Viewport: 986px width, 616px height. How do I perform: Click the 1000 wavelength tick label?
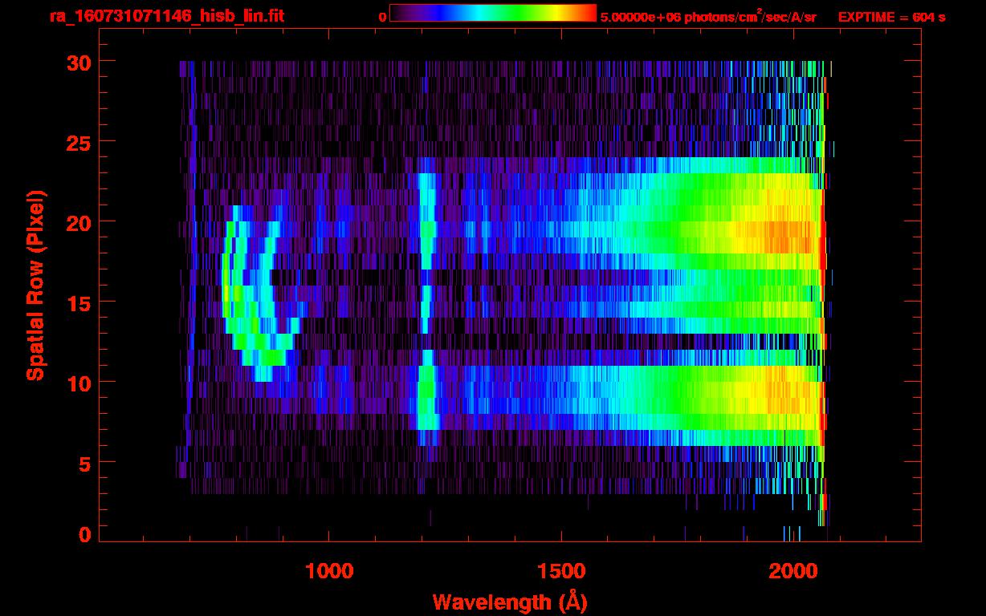point(329,571)
